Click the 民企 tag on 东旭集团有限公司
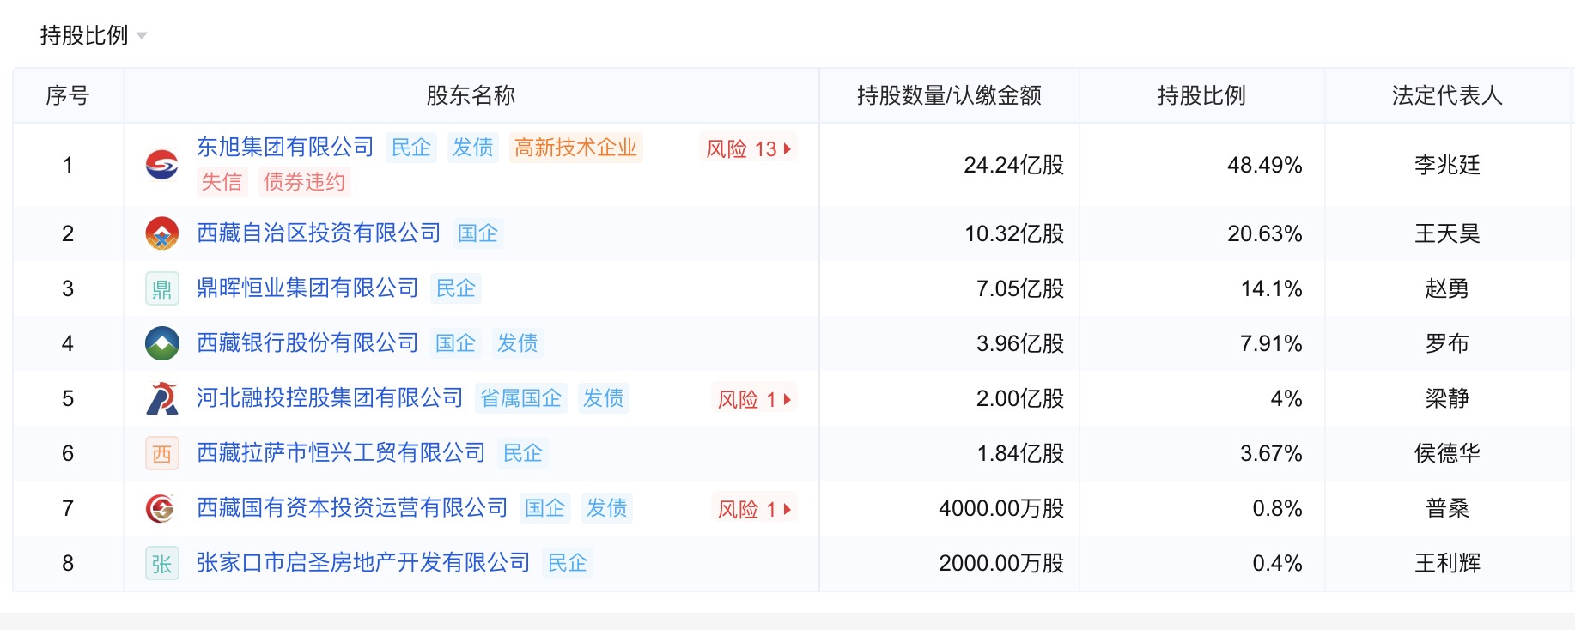 (x=410, y=148)
